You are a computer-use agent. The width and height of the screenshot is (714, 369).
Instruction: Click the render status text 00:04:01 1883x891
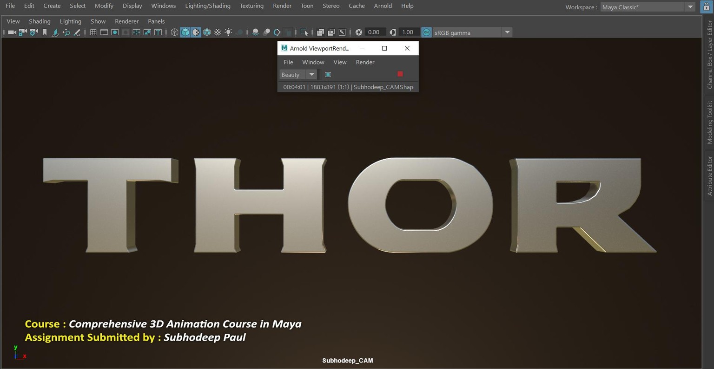coord(348,87)
